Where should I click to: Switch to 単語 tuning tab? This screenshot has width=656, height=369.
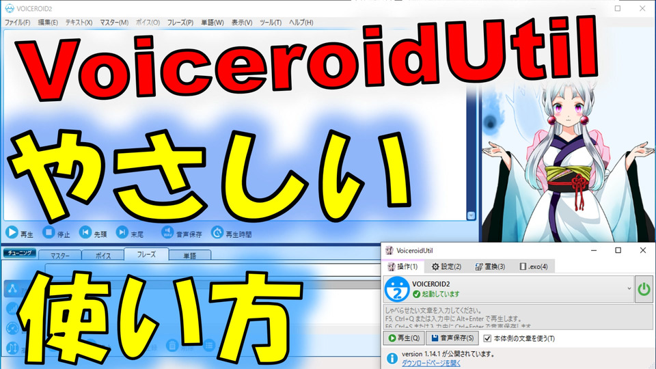[190, 255]
